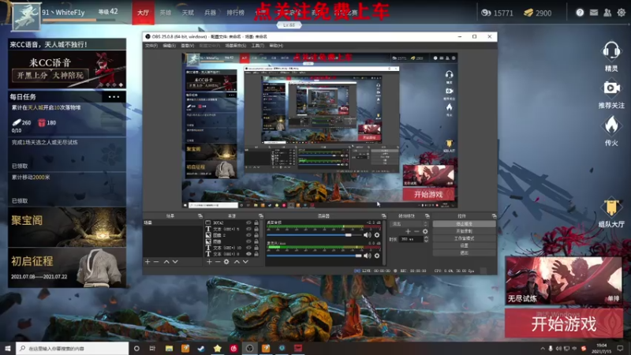The height and width of the screenshot is (355, 631).
Task: Open source properties gear under 来源 dock
Action: pos(226,262)
